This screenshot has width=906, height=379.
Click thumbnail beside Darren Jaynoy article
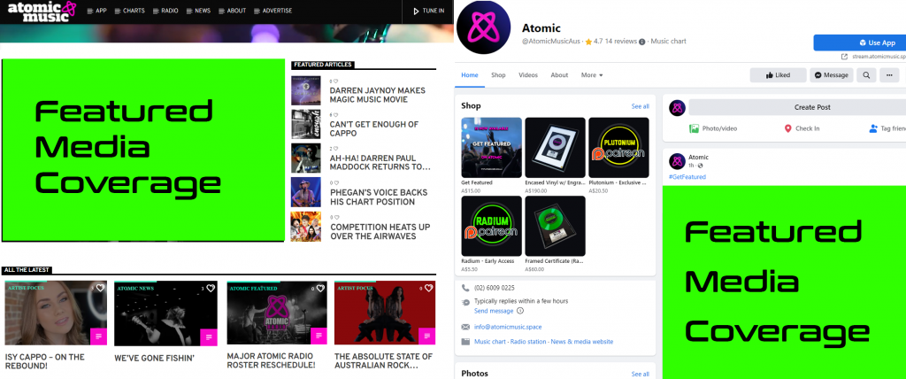click(305, 90)
